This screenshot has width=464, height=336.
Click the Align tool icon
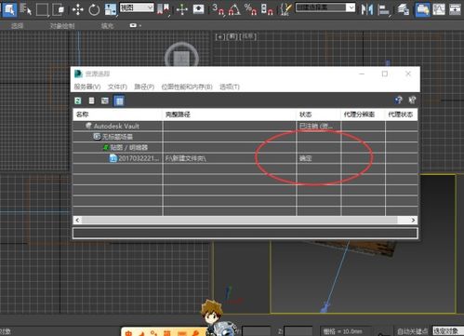[384, 9]
